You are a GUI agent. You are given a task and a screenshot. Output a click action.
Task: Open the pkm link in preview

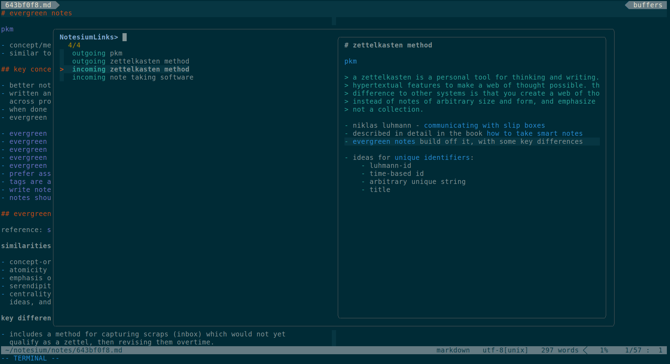pyautogui.click(x=350, y=61)
